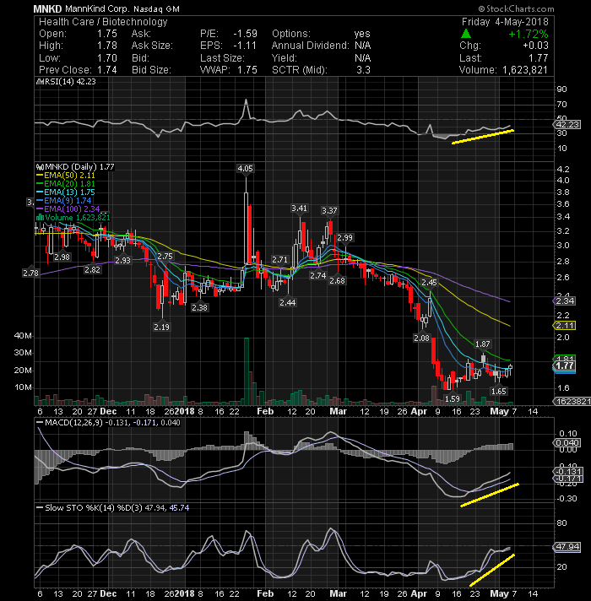Viewport: 591px width, 601px height.
Task: Select the MNKD ticker symbol in header
Action: pyautogui.click(x=47, y=8)
